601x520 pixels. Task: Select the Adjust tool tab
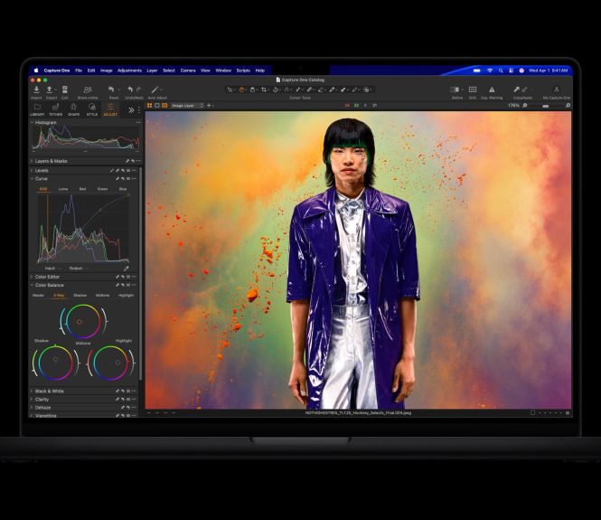click(x=110, y=109)
